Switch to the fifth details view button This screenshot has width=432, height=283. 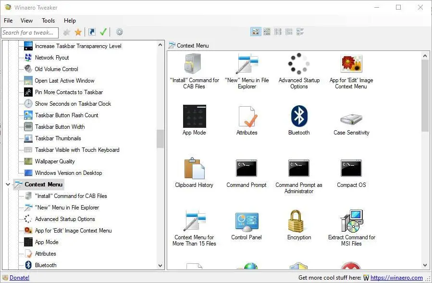point(300,32)
